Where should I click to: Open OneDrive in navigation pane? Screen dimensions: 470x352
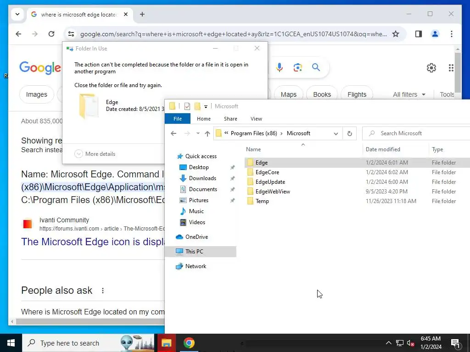tap(196, 237)
